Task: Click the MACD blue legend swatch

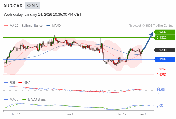Action: pos(6,100)
